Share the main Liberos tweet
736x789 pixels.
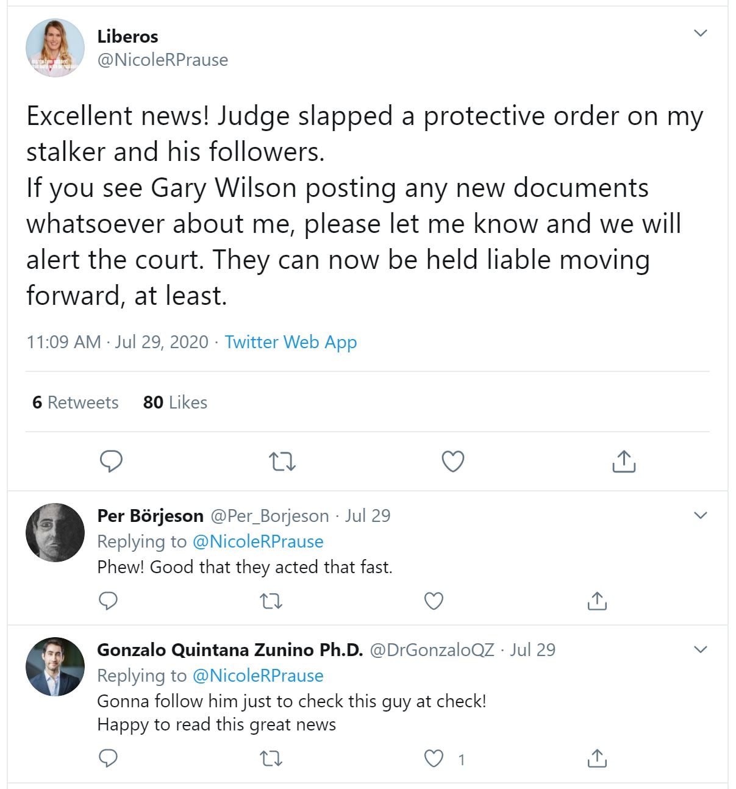pos(623,462)
